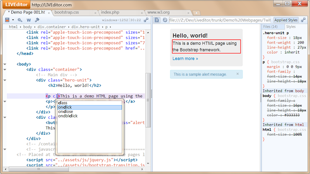
Task: Click the horizontal scrollbar thumb in editor
Action: 39,169
